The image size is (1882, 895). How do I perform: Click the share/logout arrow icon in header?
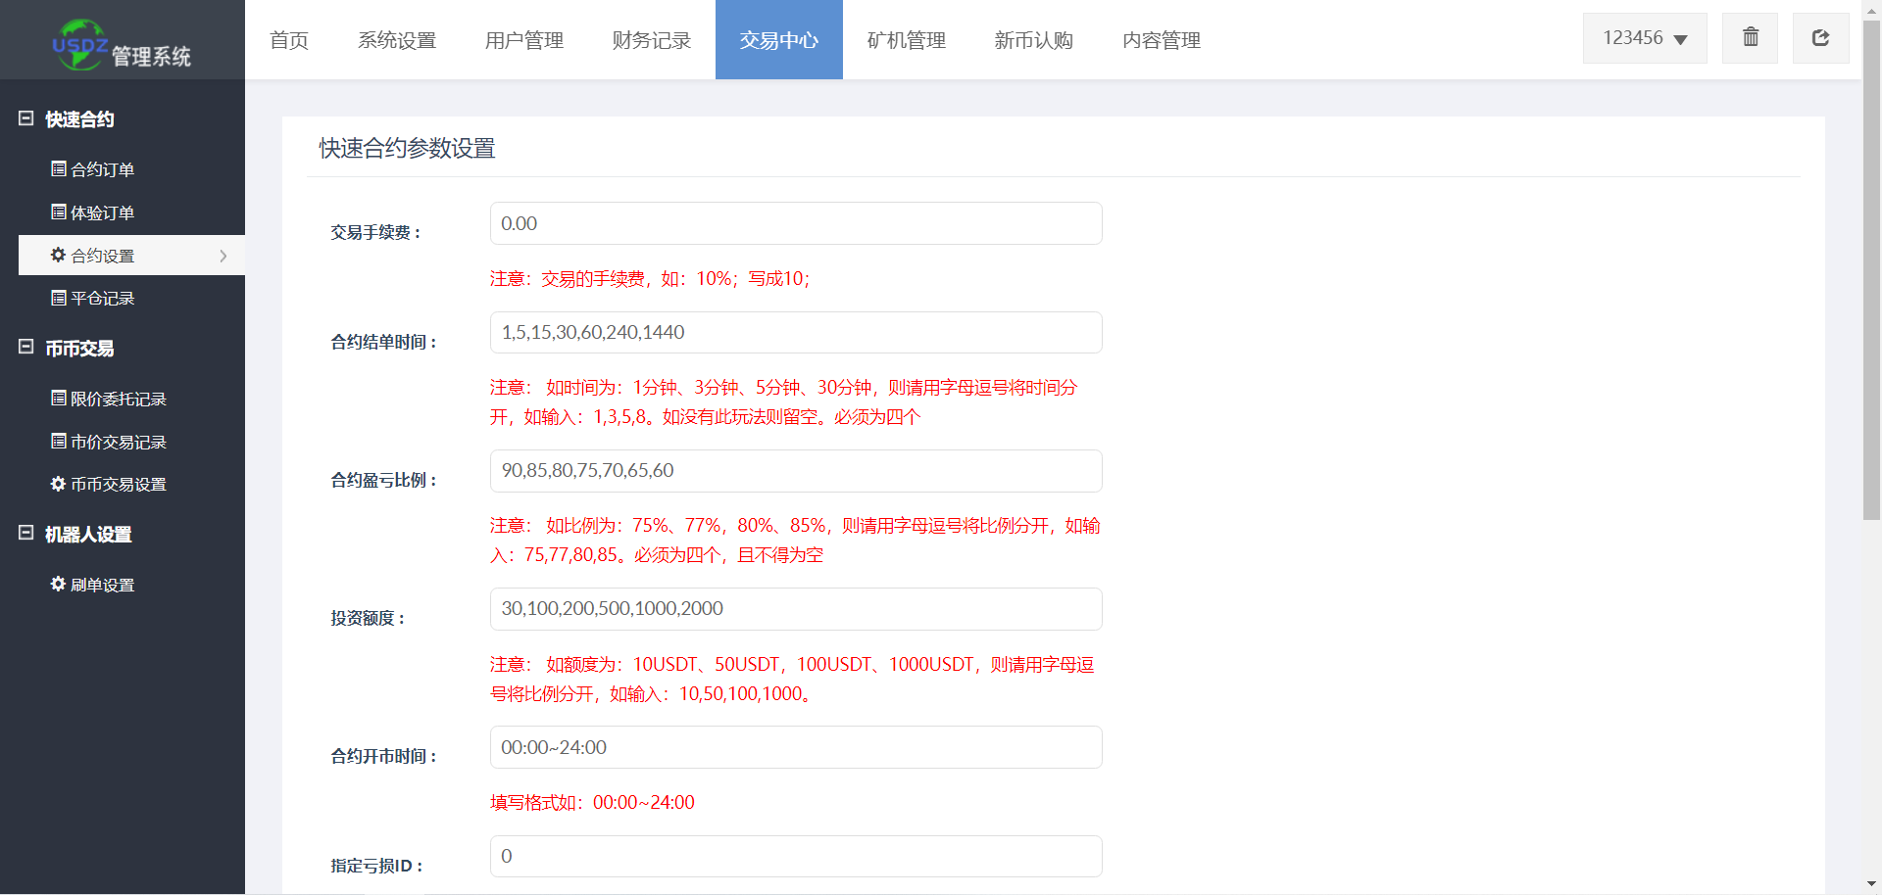pyautogui.click(x=1820, y=38)
